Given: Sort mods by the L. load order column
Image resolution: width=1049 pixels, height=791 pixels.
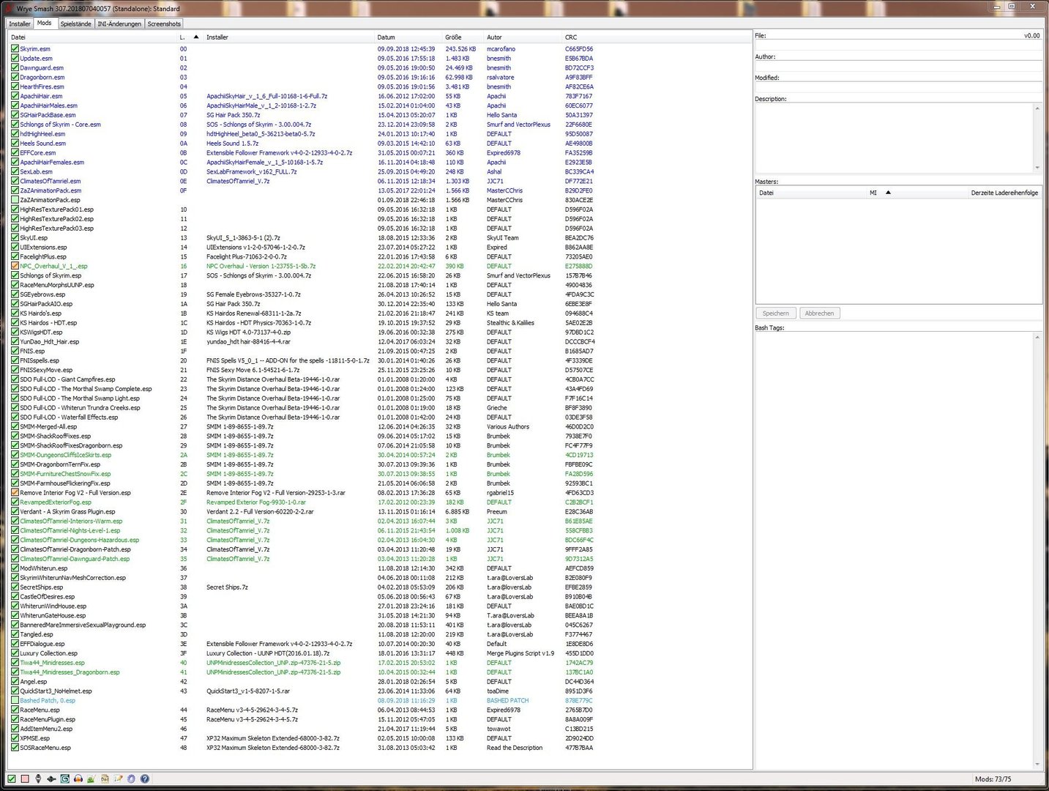Looking at the screenshot, I should coord(190,37).
